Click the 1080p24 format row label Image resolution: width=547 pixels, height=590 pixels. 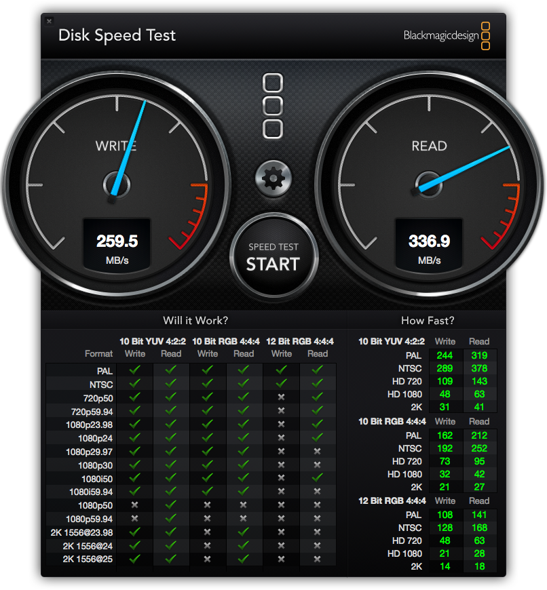(x=95, y=438)
